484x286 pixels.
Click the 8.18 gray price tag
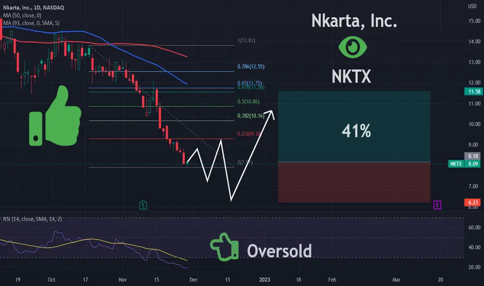(473, 156)
